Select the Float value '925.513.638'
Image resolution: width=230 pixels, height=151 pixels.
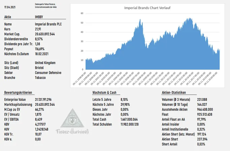point(205,114)
